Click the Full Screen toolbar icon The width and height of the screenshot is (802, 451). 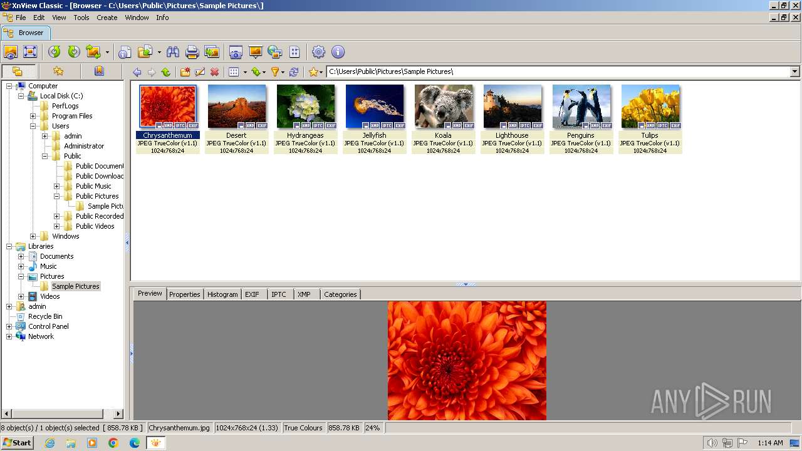tap(30, 52)
